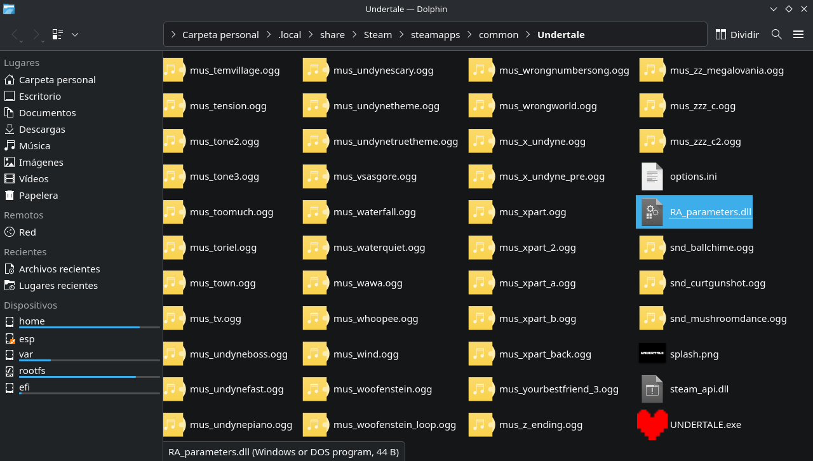This screenshot has height=461, width=813.
Task: Click the steamapps breadcrumb segment
Action: pos(435,34)
